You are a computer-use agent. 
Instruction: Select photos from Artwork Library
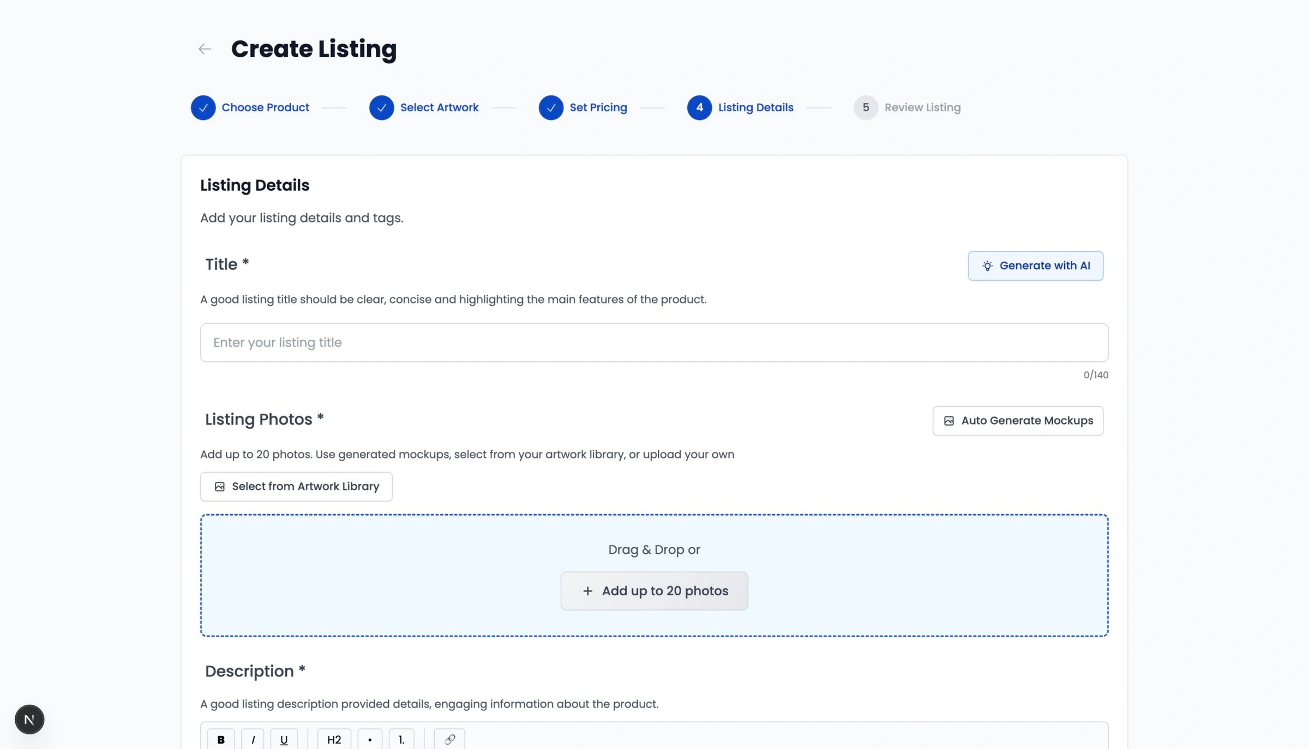click(296, 486)
